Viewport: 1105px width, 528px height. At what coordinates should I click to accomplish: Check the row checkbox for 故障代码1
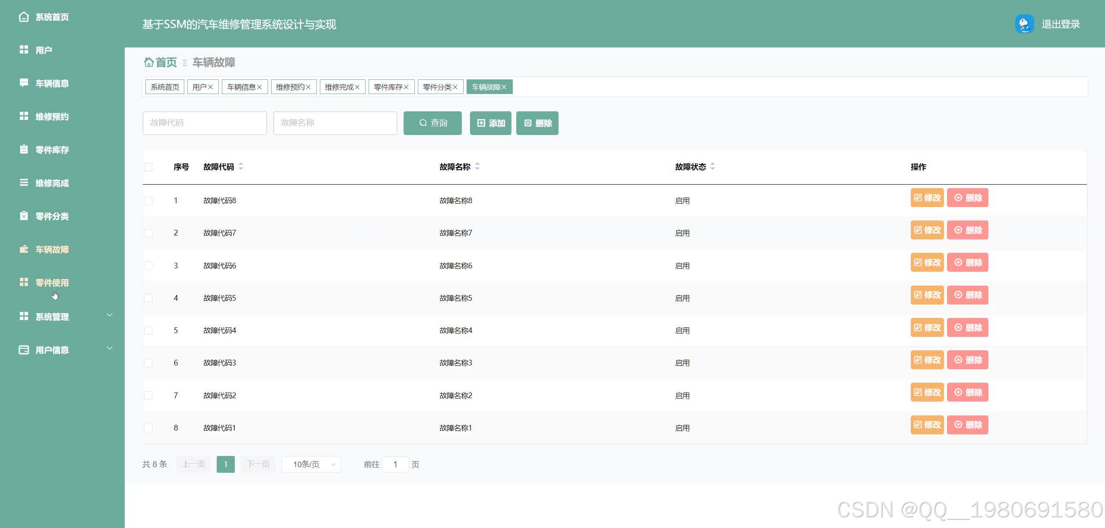(x=148, y=427)
